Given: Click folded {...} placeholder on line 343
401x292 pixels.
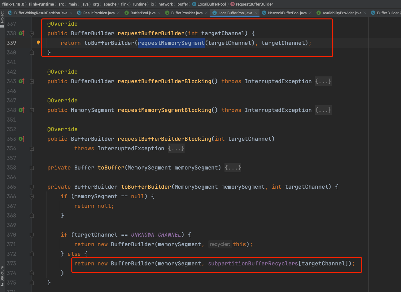Looking at the screenshot, I should 323,81.
